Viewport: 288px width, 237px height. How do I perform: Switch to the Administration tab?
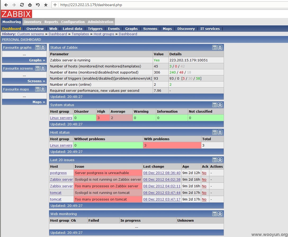(x=101, y=22)
